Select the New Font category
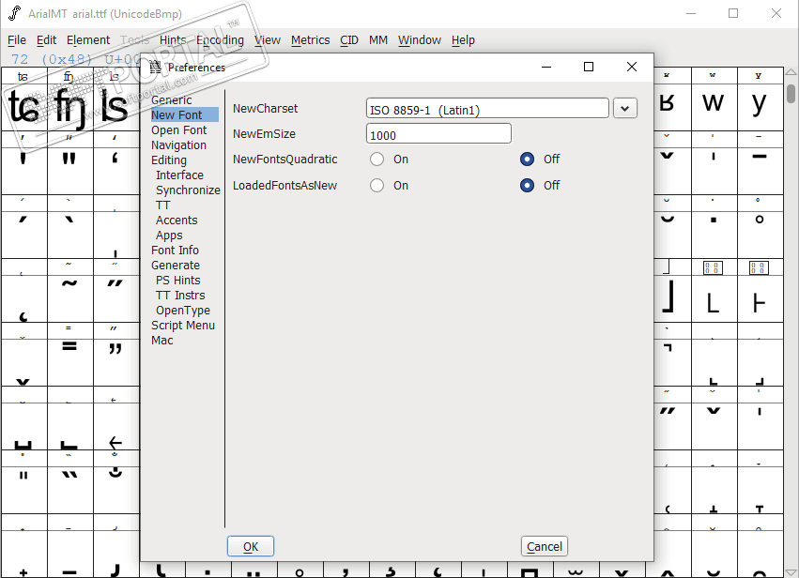The width and height of the screenshot is (799, 578). pos(184,115)
